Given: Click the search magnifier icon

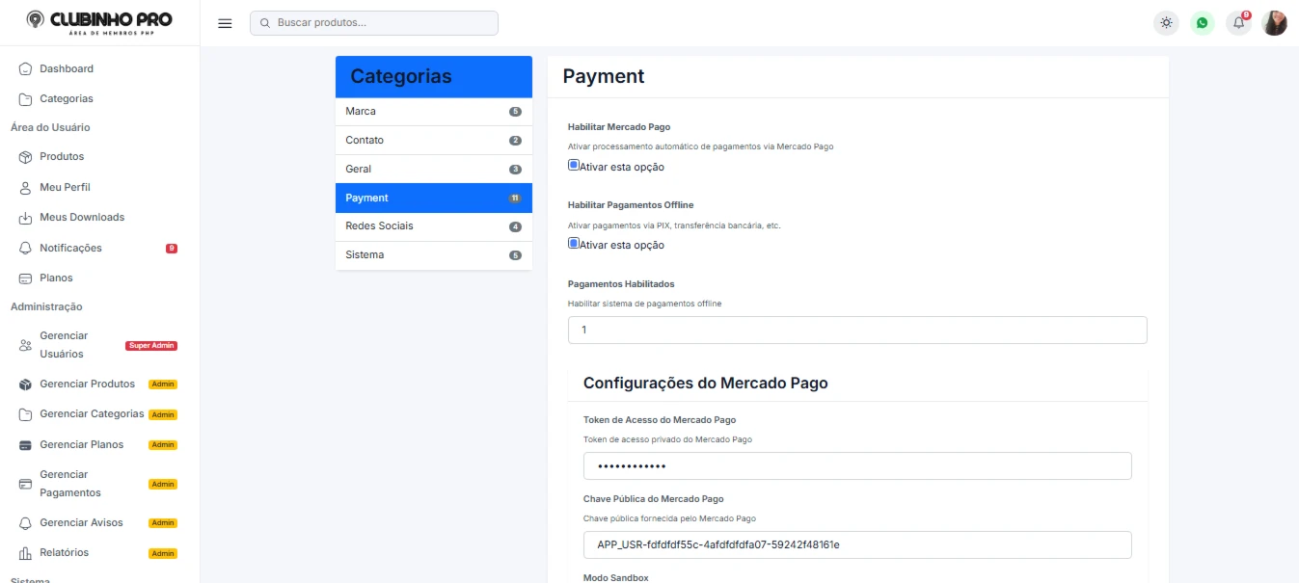Looking at the screenshot, I should pyautogui.click(x=264, y=22).
